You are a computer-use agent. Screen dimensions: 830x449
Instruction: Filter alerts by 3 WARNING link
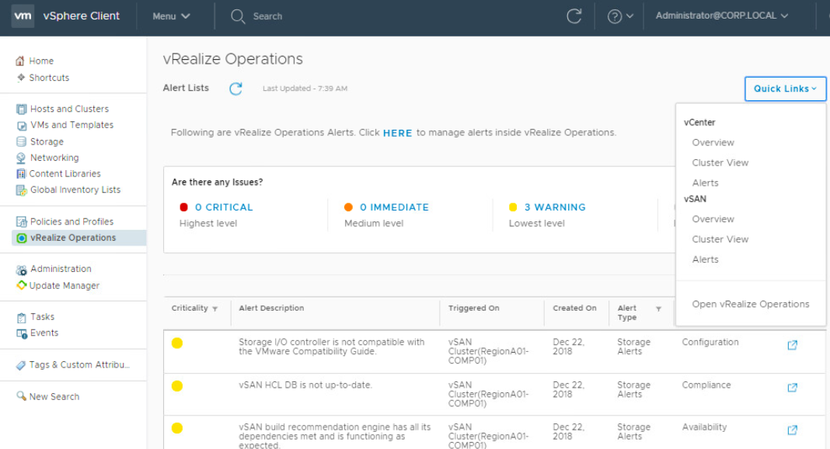pos(554,207)
